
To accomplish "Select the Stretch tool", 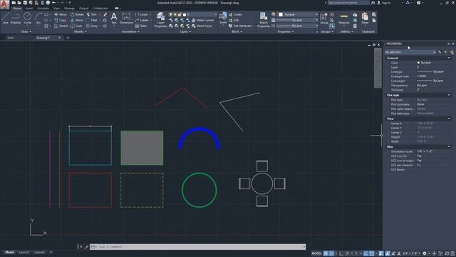I will coord(61,26).
